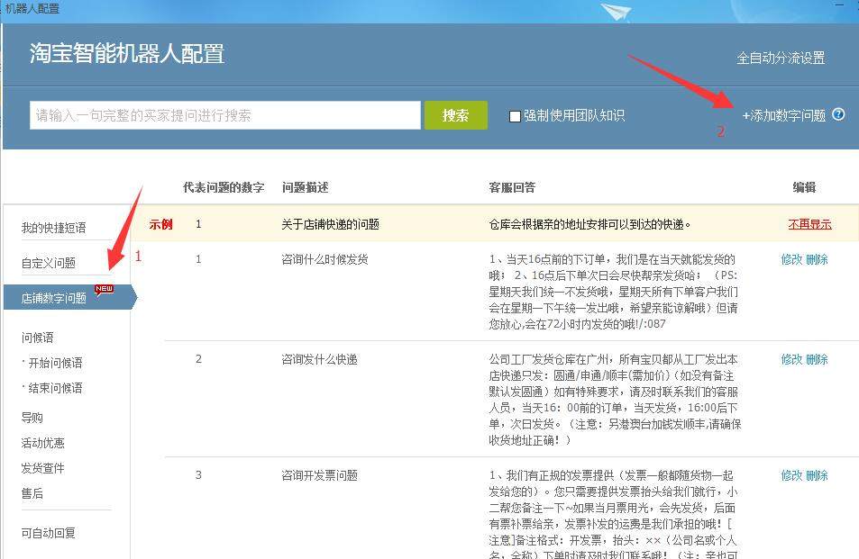Open 我的快捷短语 sidebar item

pos(53,228)
